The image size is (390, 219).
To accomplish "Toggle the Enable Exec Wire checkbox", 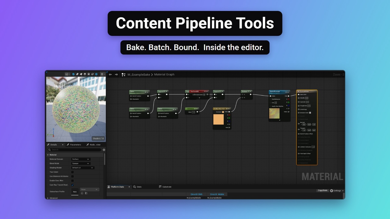I will point(73,181).
